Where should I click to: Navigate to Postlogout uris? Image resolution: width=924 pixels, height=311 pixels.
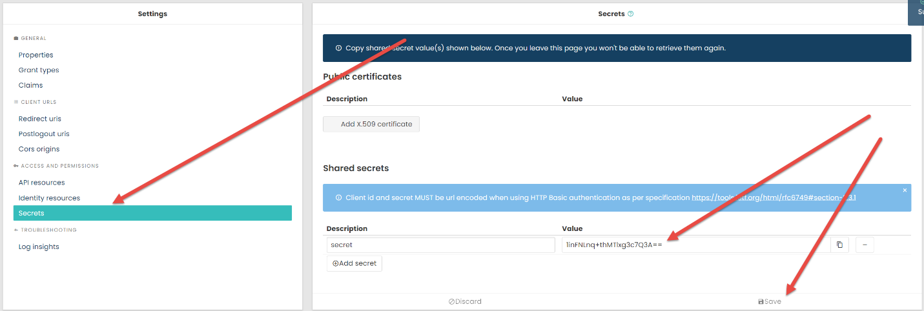pos(44,134)
